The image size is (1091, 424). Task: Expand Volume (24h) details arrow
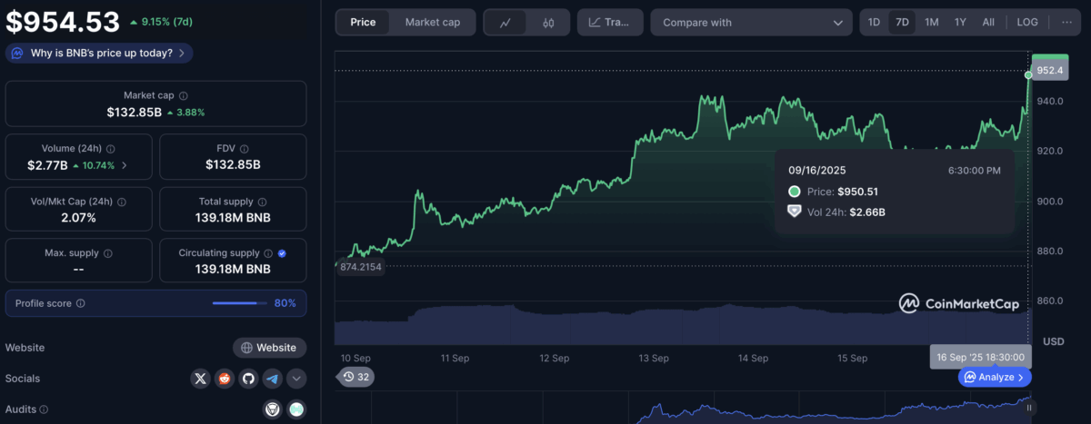pos(125,165)
